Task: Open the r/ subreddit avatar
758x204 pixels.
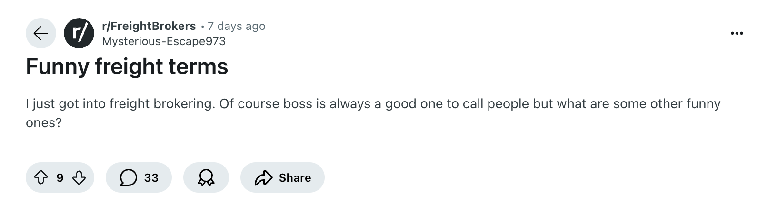Action: (79, 33)
